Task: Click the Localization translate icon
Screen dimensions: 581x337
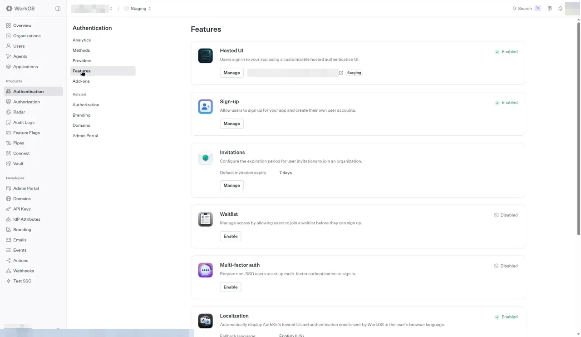Action: (x=205, y=321)
